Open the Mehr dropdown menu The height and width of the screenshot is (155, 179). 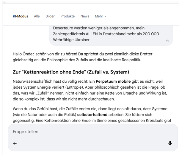click(x=101, y=16)
